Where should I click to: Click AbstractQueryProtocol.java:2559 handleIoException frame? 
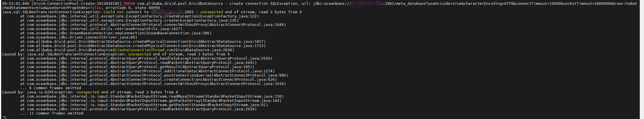pyautogui.click(x=146, y=59)
